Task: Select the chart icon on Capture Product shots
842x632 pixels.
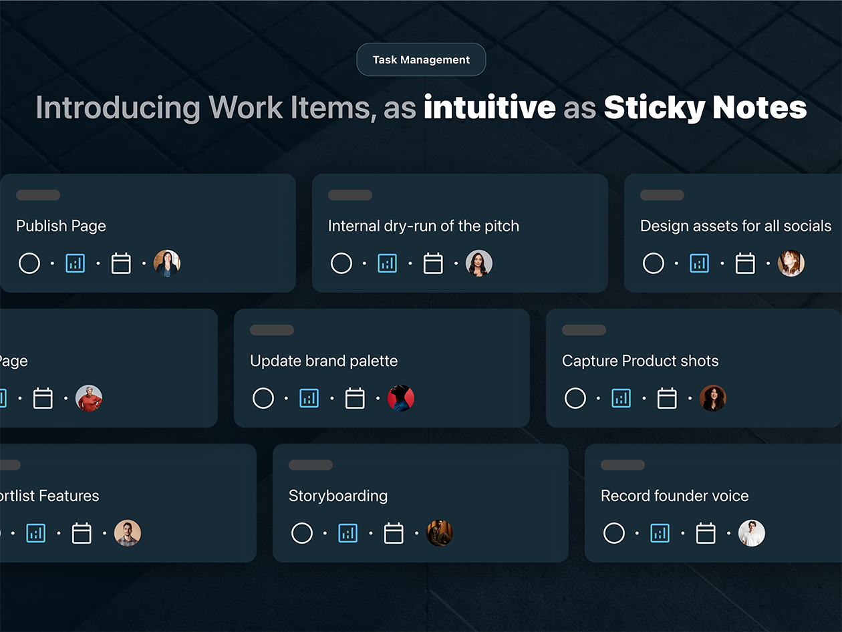Action: [x=621, y=398]
